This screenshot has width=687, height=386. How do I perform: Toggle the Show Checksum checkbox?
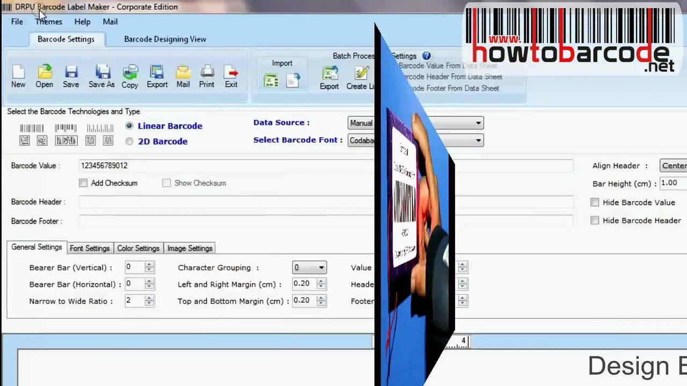coord(166,183)
